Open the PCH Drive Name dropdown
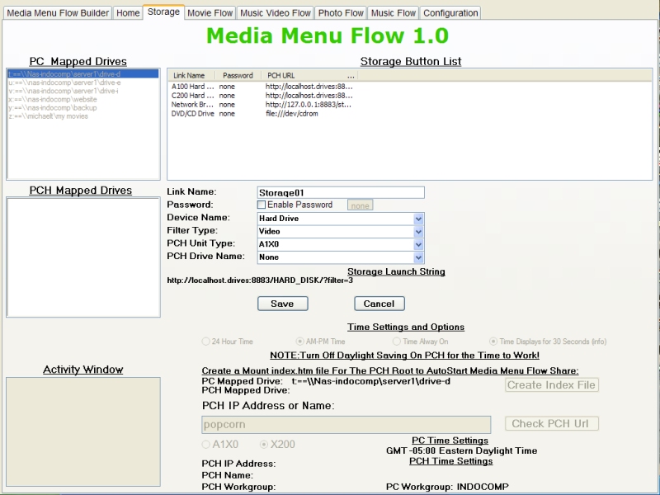This screenshot has height=495, width=660. click(x=418, y=257)
